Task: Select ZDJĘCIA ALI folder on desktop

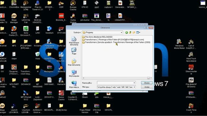Action: coord(61,107)
